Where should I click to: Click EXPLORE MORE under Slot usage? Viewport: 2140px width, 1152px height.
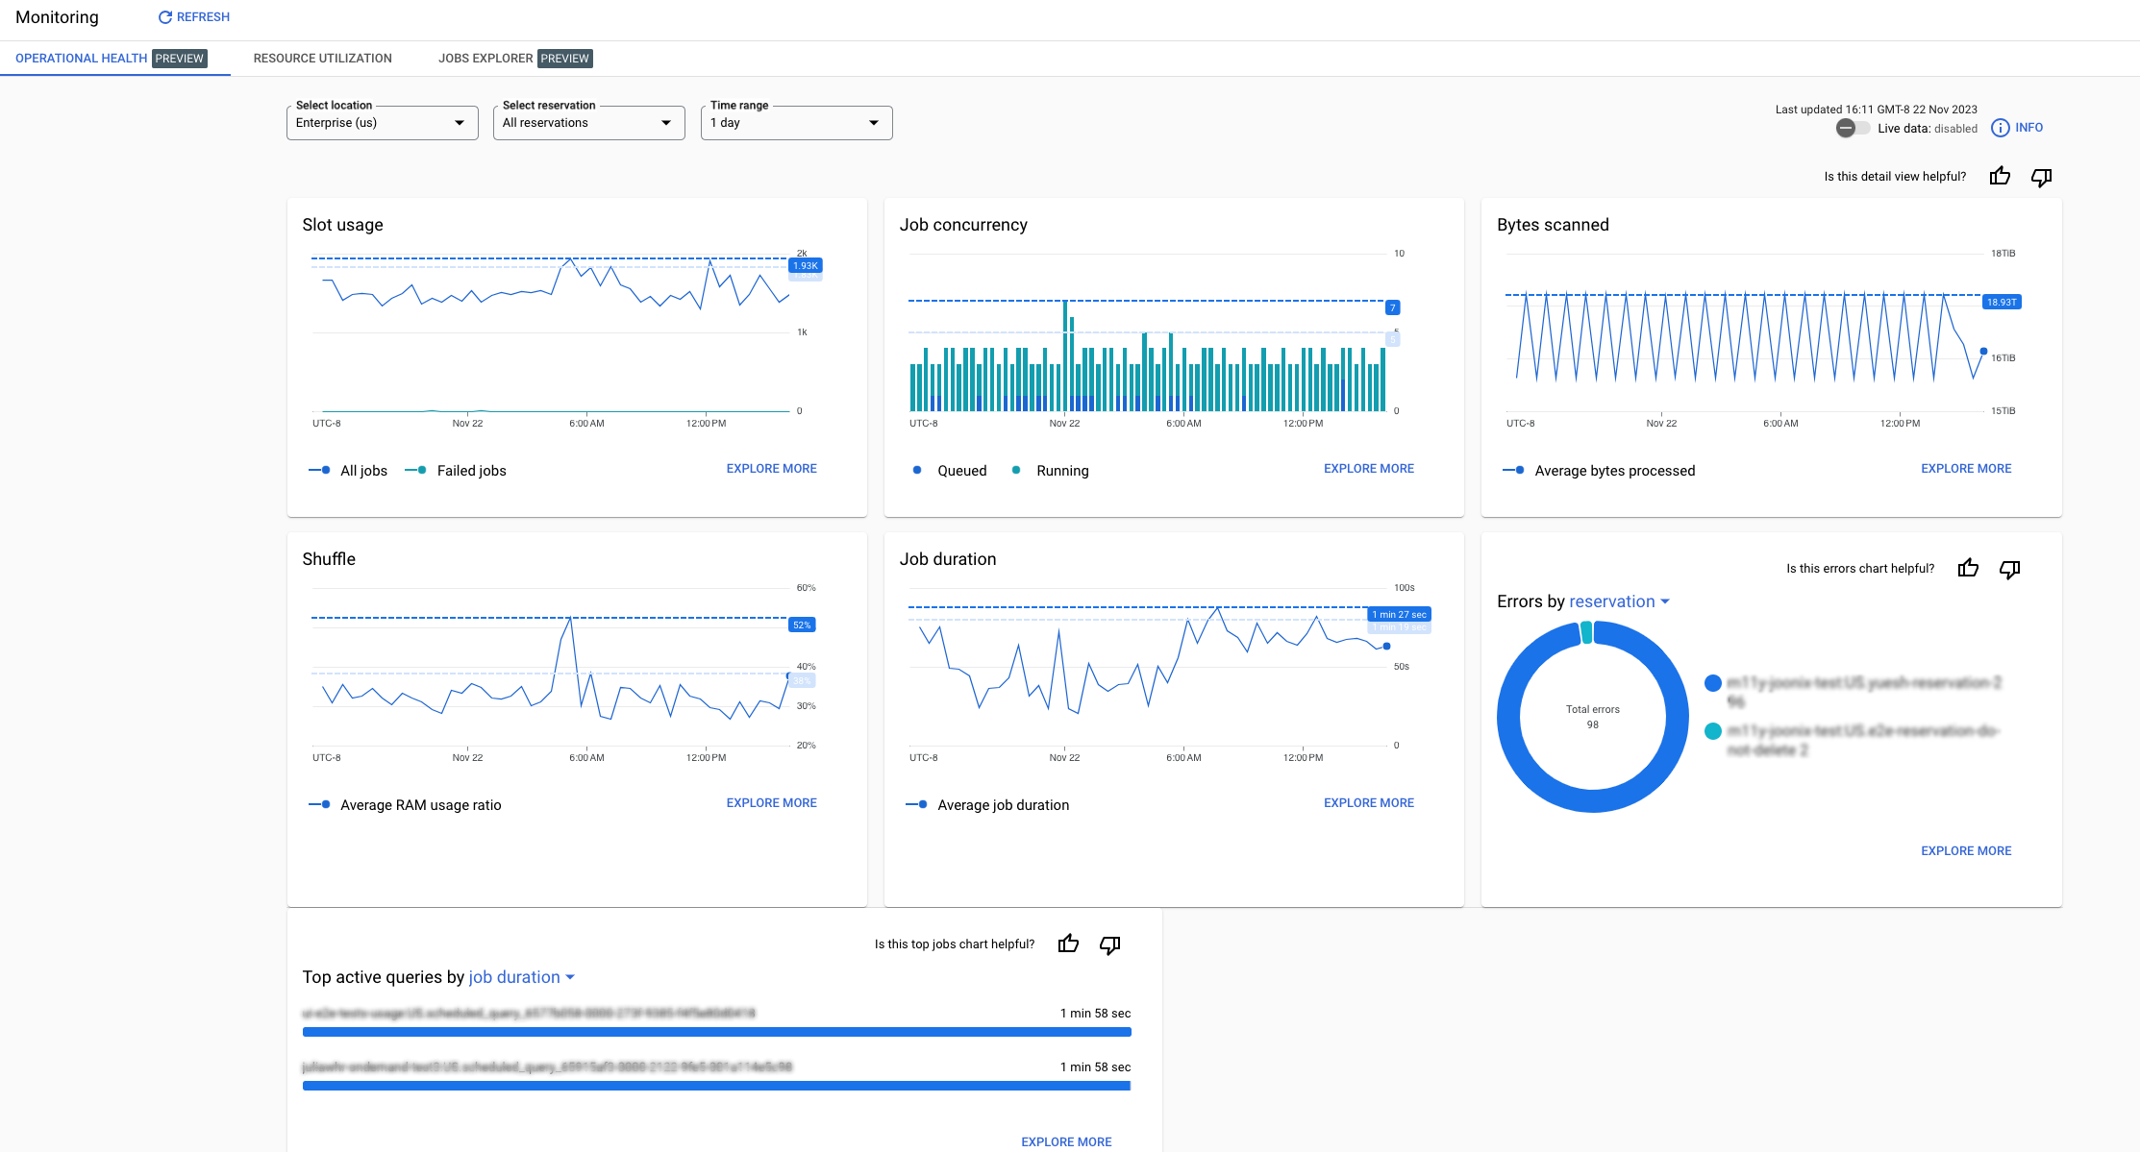click(x=771, y=467)
